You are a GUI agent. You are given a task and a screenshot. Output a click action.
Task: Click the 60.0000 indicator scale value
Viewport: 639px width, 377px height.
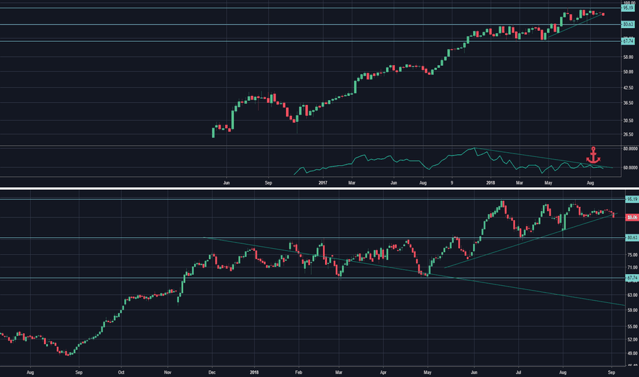(x=630, y=167)
